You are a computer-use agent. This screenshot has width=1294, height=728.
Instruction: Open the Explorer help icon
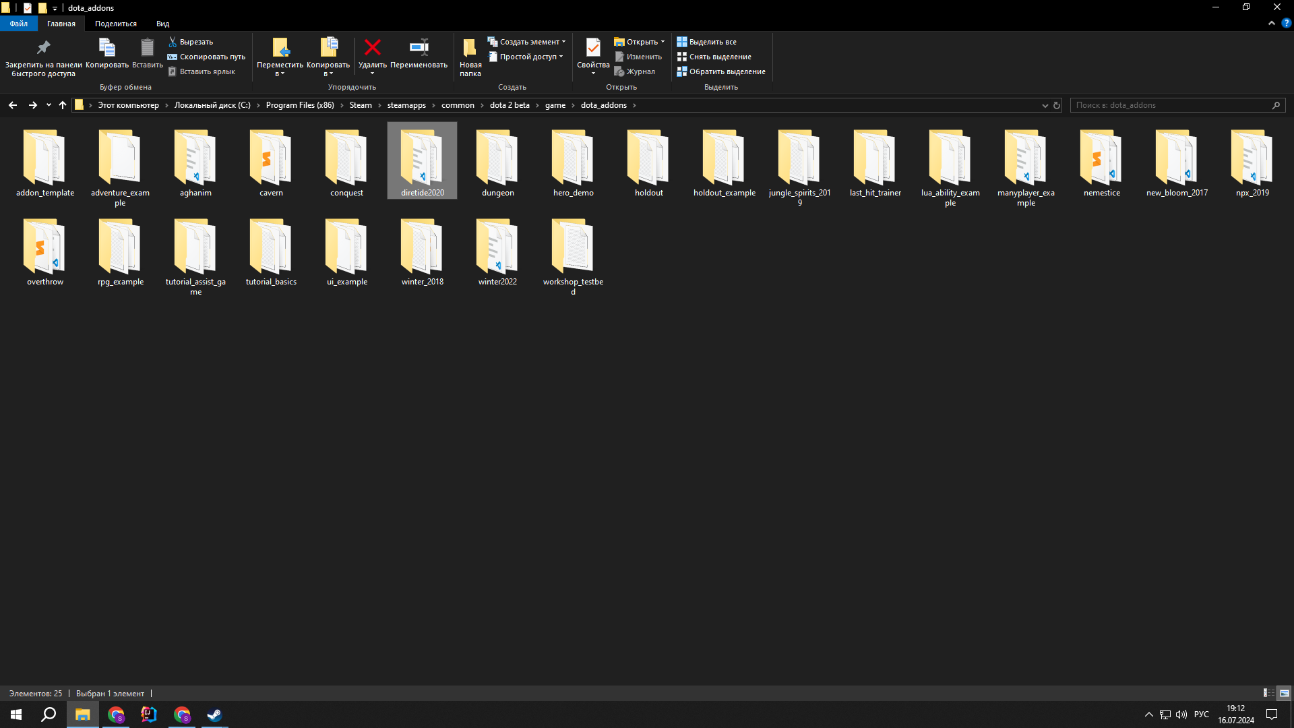(1286, 23)
